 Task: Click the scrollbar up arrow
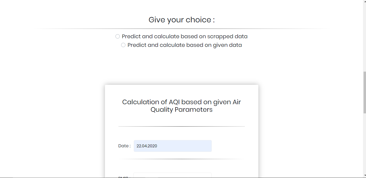tap(364, 2)
